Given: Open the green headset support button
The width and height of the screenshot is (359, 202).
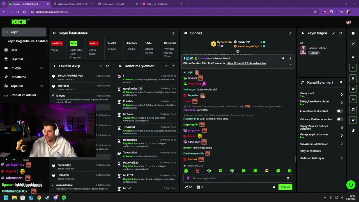Looking at the screenshot, I should 351,185.
